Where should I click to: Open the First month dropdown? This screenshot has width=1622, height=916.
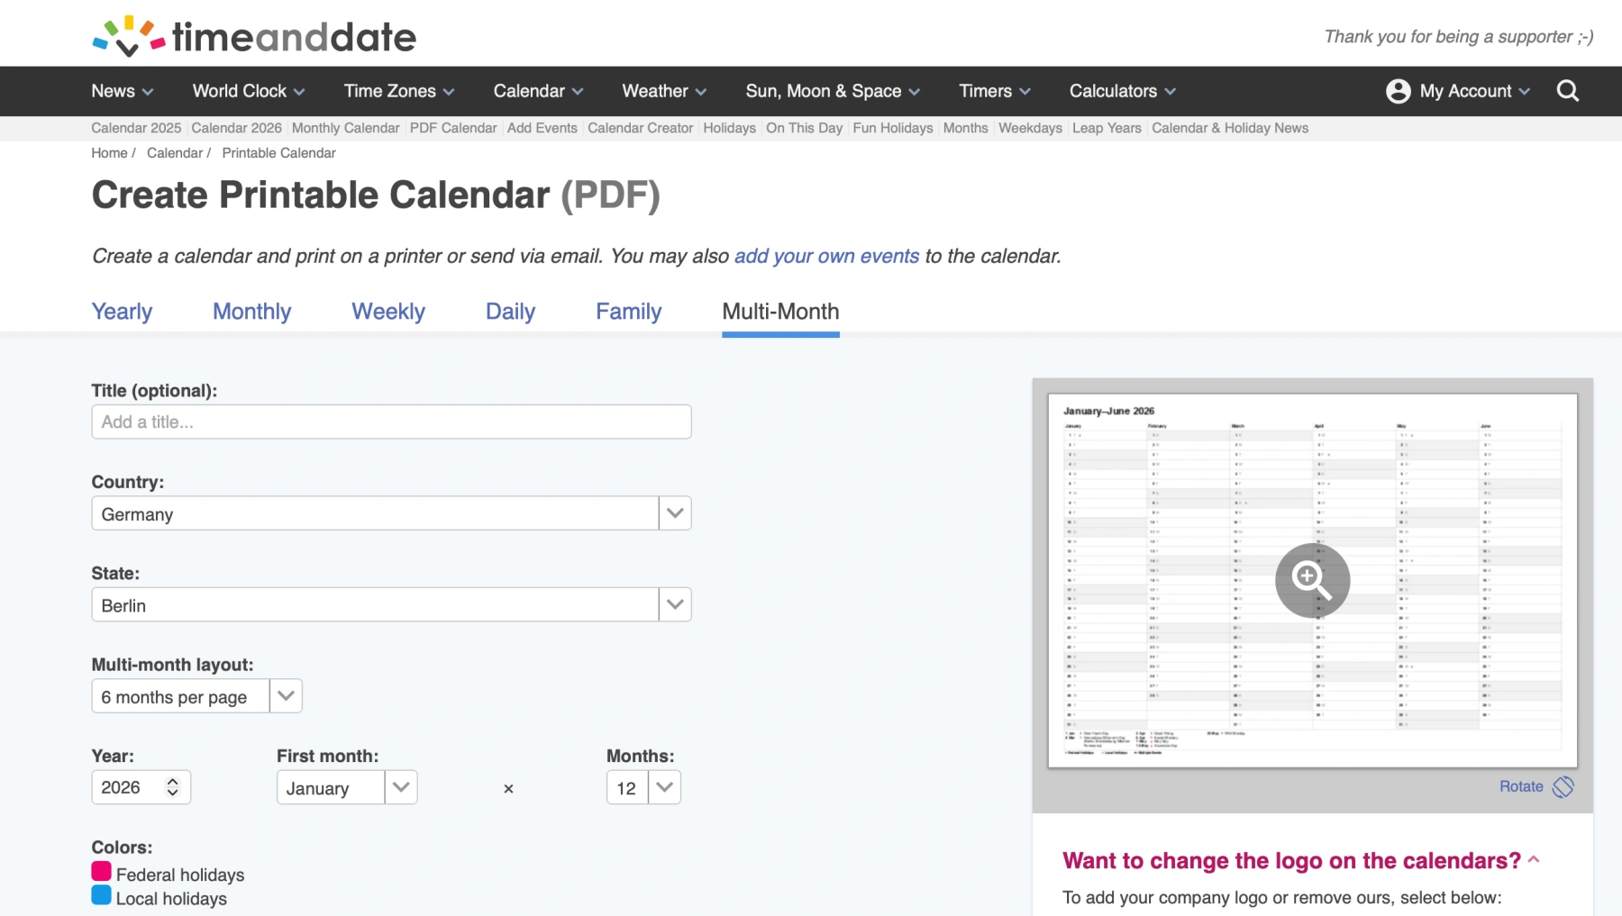(401, 788)
